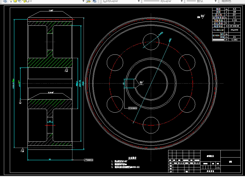
Task: Select the "111" width dimension text
Action: tap(50, 159)
